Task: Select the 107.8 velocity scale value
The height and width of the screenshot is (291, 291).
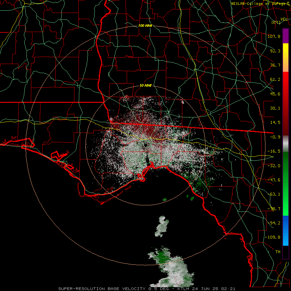Action: coord(274,36)
